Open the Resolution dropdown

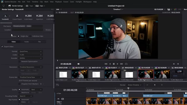pyautogui.click(x=30, y=67)
